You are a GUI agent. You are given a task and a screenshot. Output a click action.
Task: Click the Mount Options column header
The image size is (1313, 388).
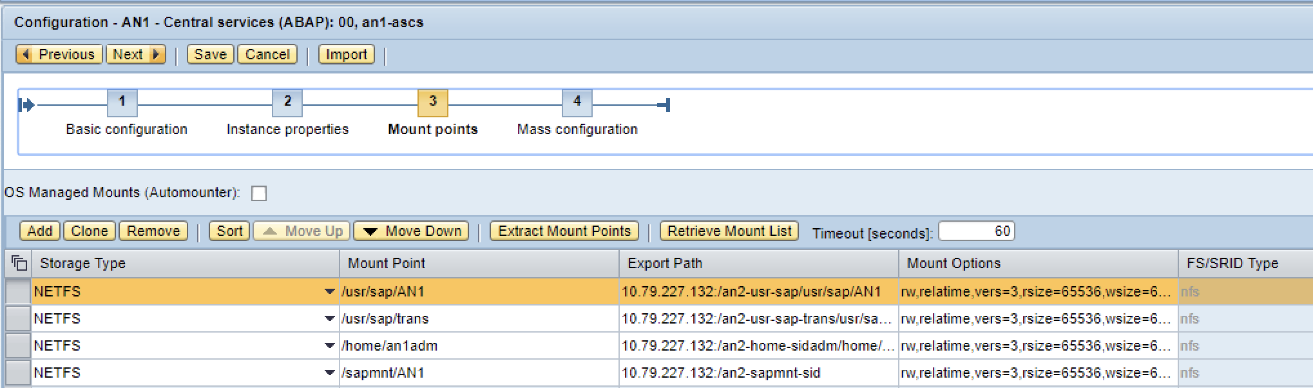(x=1039, y=263)
